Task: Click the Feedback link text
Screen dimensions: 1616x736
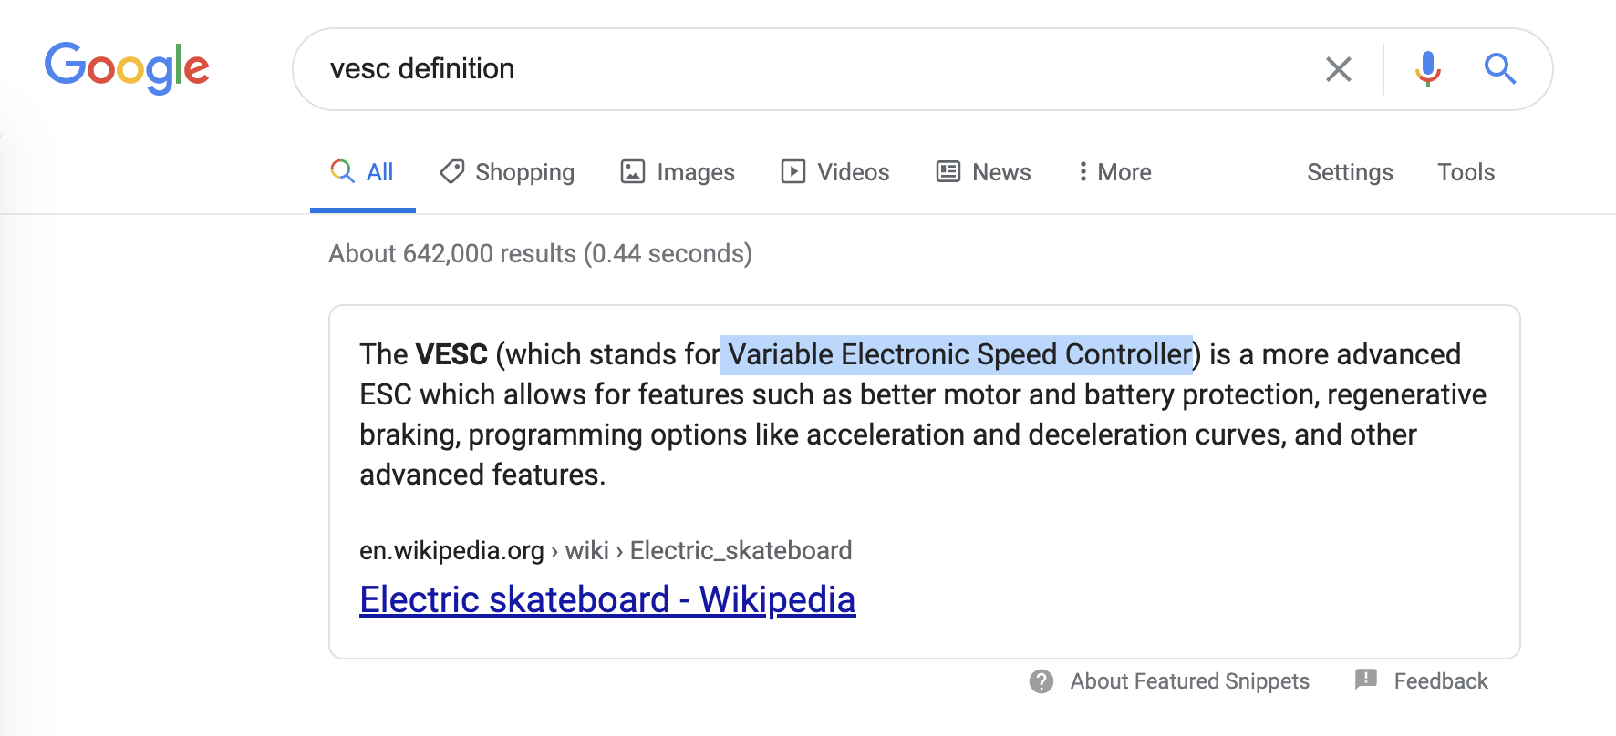Action: pyautogui.click(x=1441, y=681)
